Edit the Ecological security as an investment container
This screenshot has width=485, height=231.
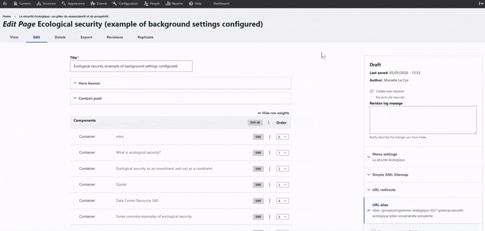[258, 169]
